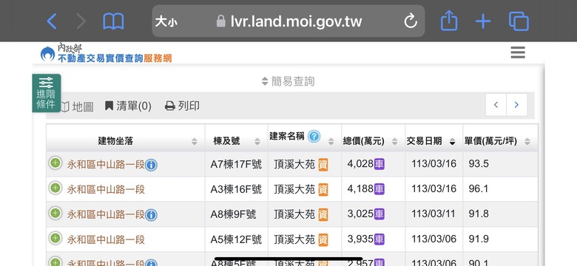Expand the 簡易查詢 section
This screenshot has height=266, width=577.
(288, 81)
